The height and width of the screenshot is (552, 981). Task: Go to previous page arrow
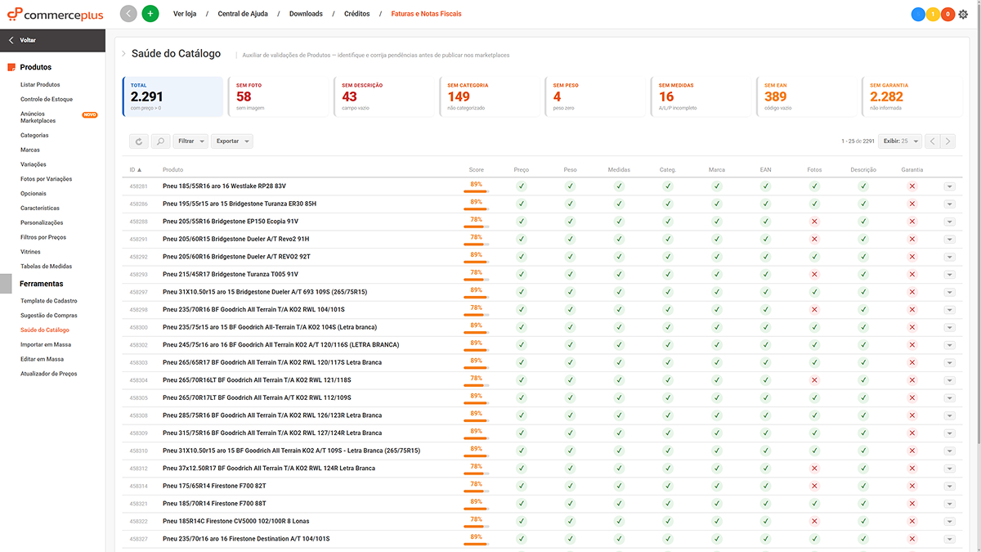[x=932, y=141]
